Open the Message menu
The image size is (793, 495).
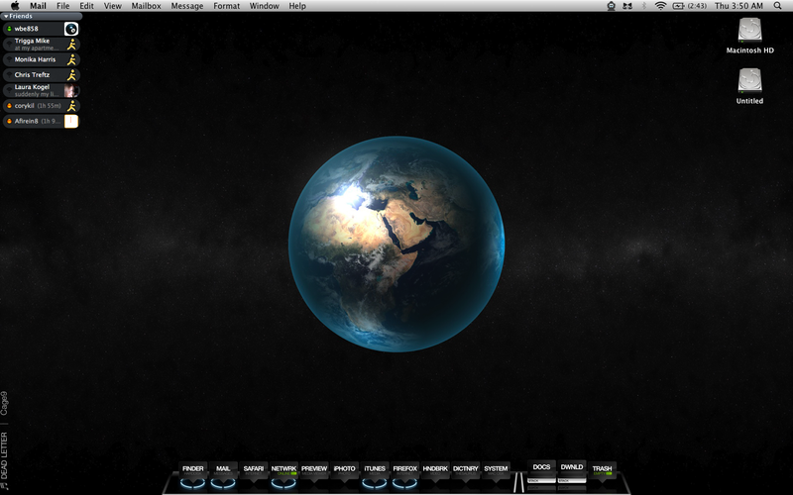pyautogui.click(x=187, y=6)
